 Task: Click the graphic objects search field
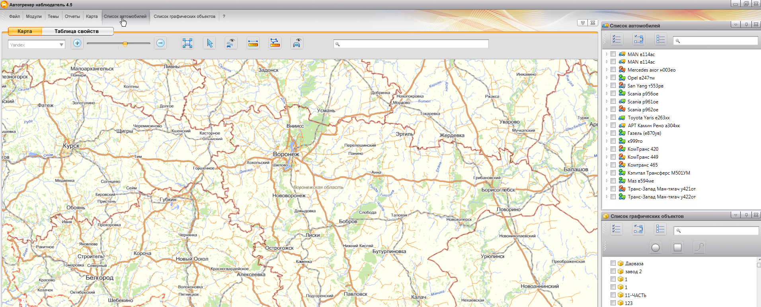(x=716, y=230)
